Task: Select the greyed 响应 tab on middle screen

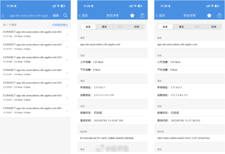Action: coord(121,27)
